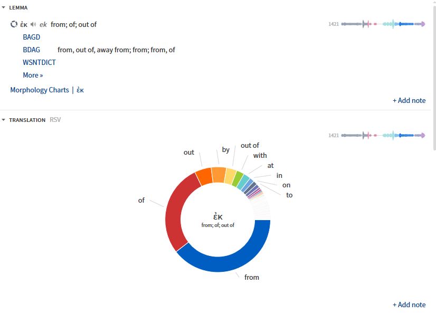Add a note in the Lemma section
The image size is (436, 313).
click(x=409, y=100)
